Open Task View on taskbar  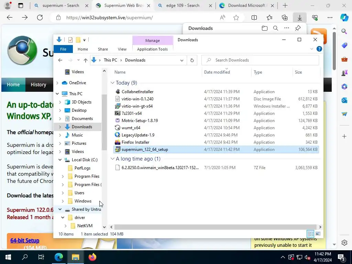tap(41, 257)
